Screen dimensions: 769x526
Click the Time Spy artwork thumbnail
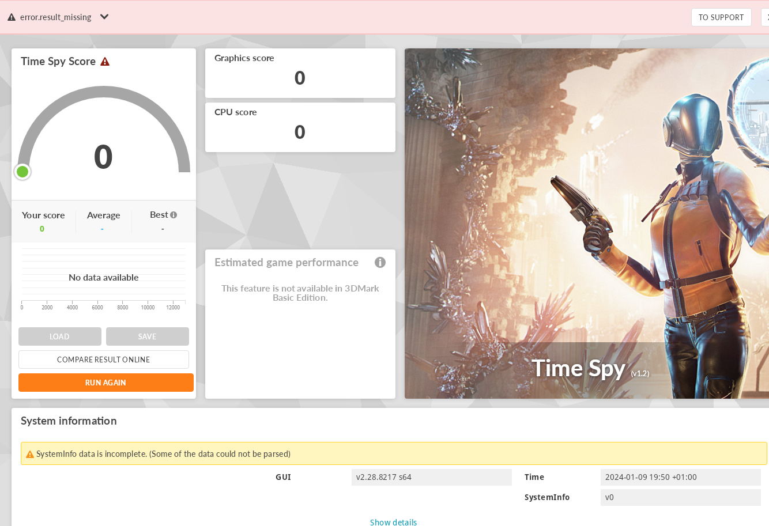pyautogui.click(x=587, y=224)
